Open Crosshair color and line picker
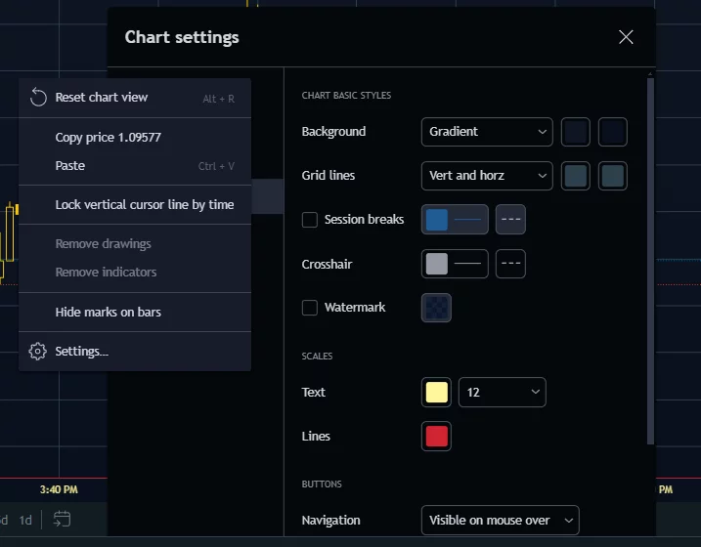 pos(455,264)
